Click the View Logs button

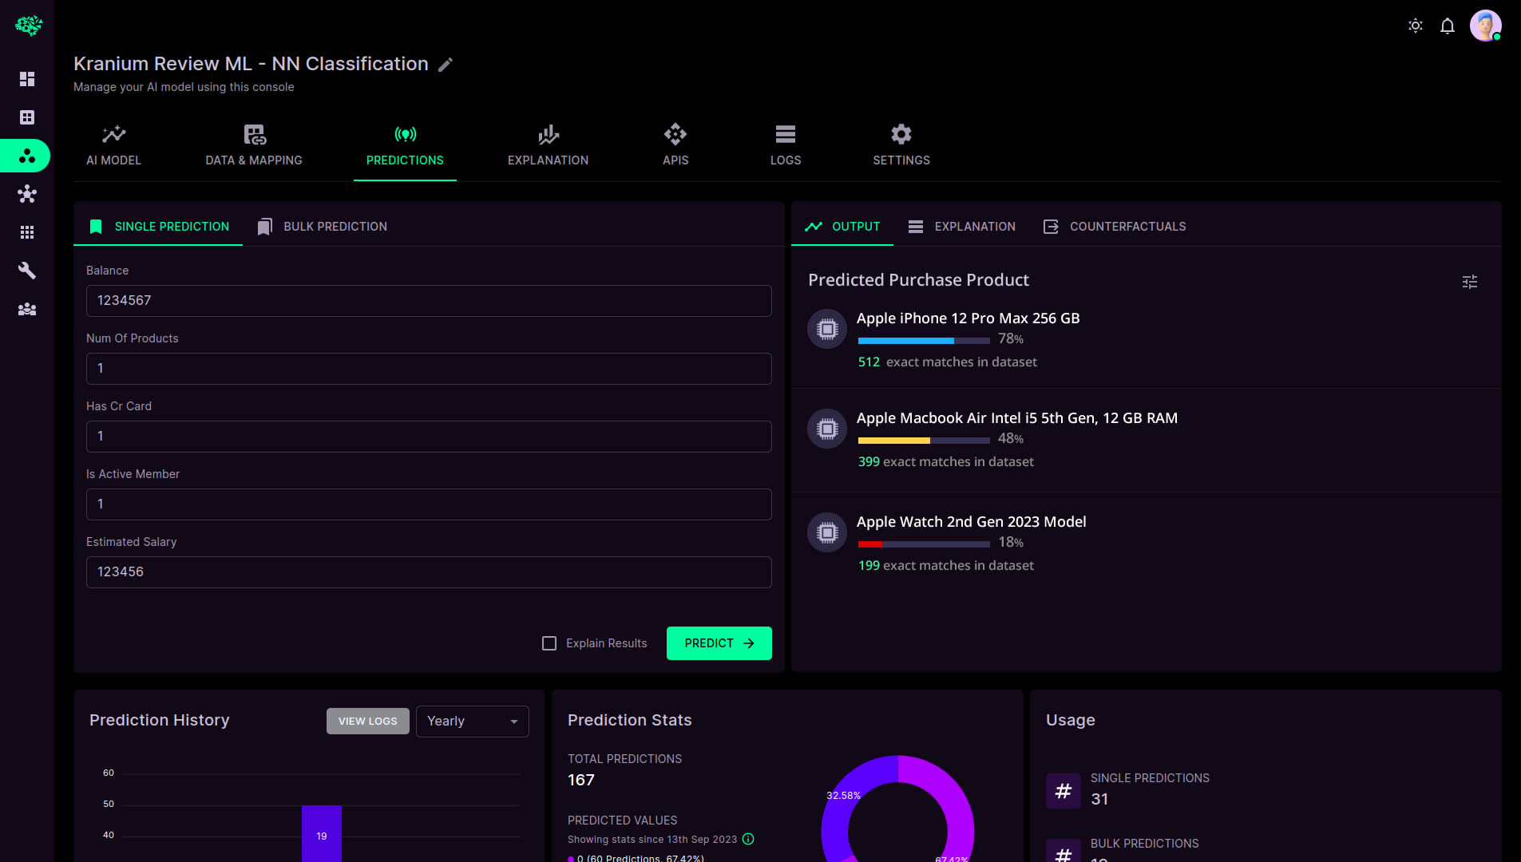tap(368, 722)
